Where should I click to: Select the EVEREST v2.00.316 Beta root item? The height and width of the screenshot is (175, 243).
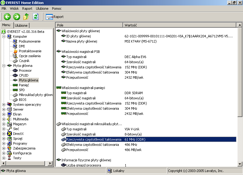pyautogui.click(x=26, y=32)
